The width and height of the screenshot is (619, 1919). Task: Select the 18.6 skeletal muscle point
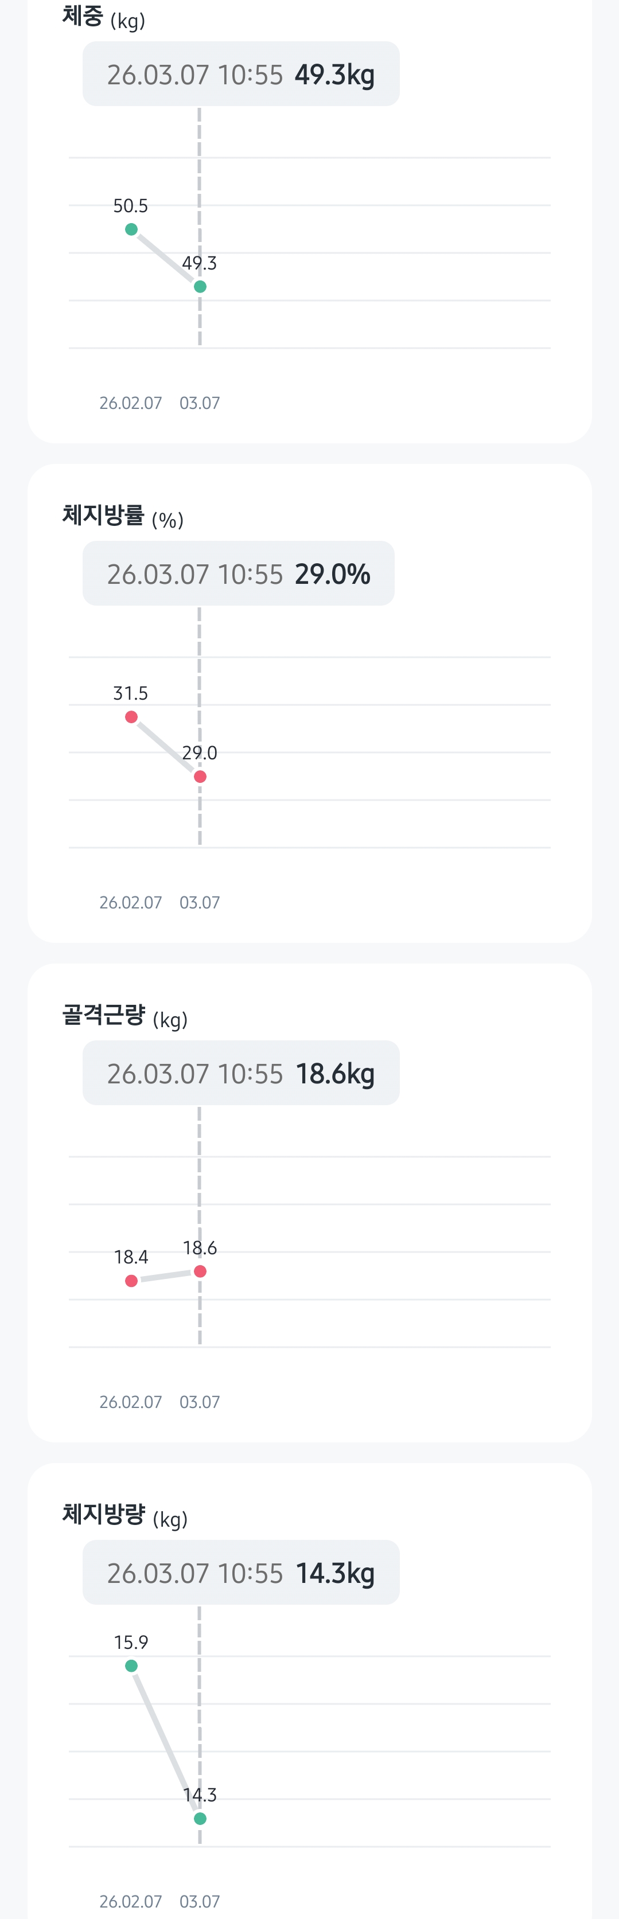coord(200,1271)
